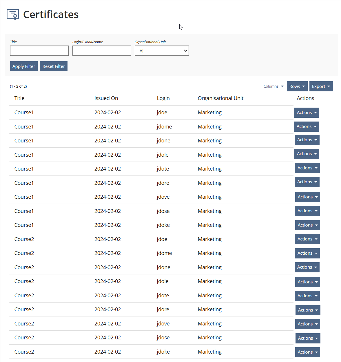Show Actions for Course2 jdoe row

pyautogui.click(x=307, y=239)
